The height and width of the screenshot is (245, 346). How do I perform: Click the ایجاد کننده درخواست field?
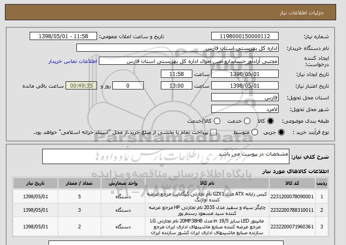[189, 61]
